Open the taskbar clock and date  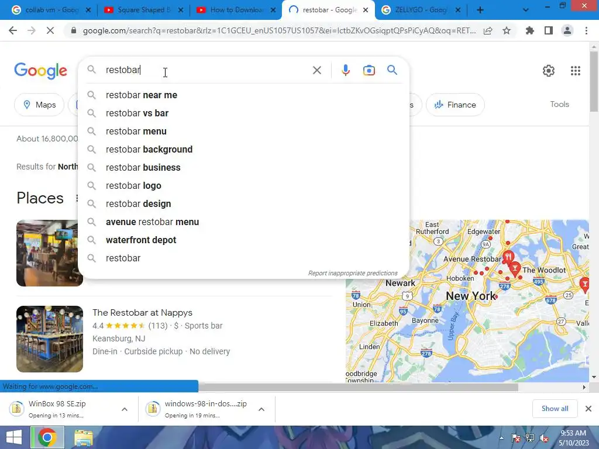click(x=573, y=438)
